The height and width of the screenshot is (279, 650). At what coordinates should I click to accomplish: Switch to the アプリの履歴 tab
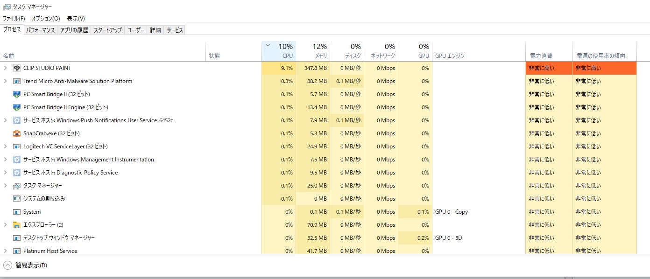tap(74, 30)
